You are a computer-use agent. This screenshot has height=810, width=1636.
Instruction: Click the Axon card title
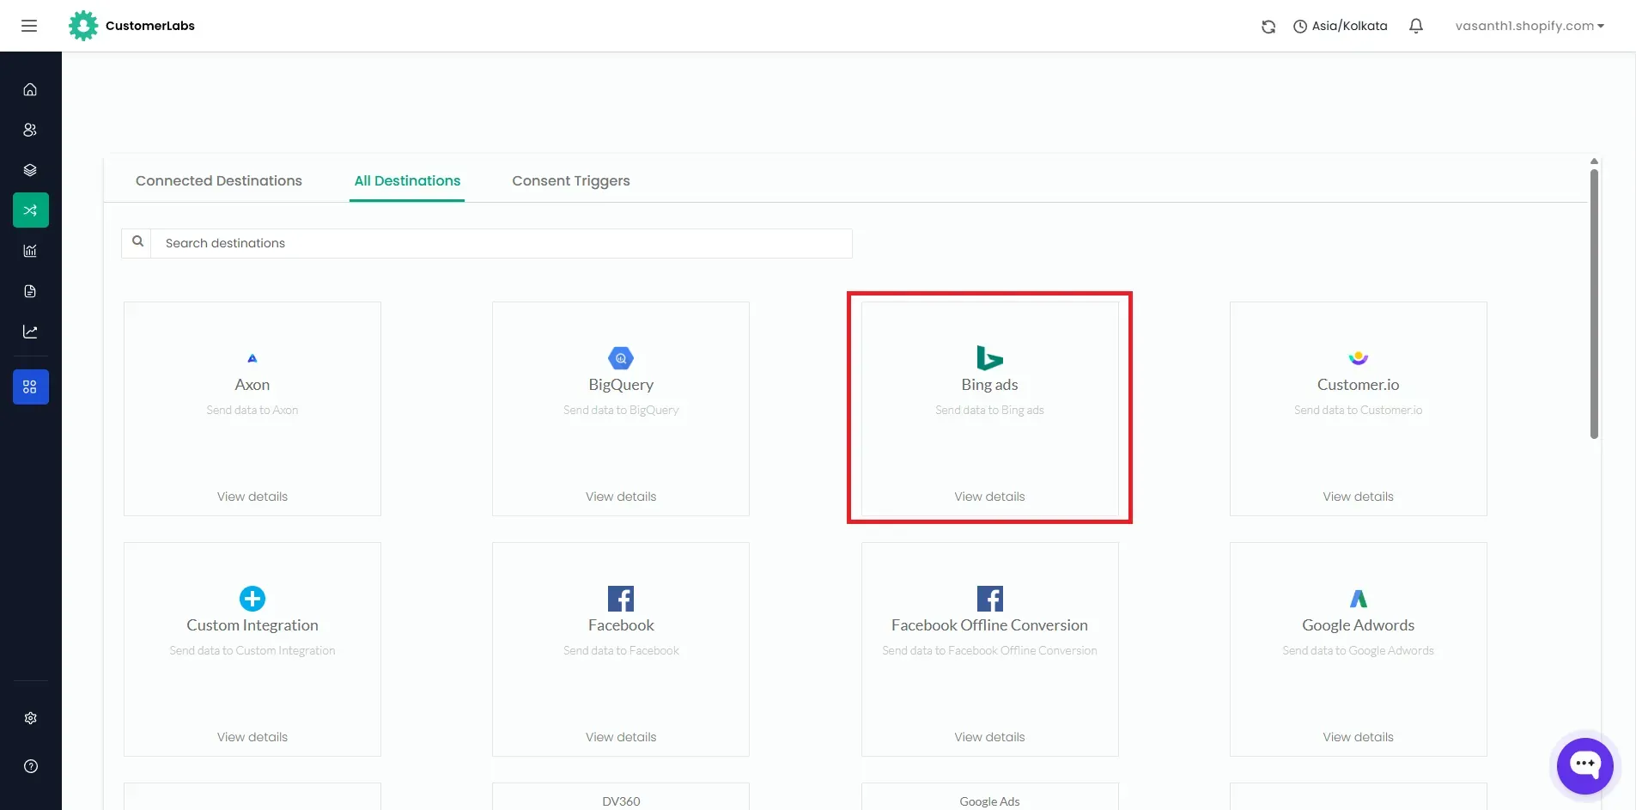(252, 385)
